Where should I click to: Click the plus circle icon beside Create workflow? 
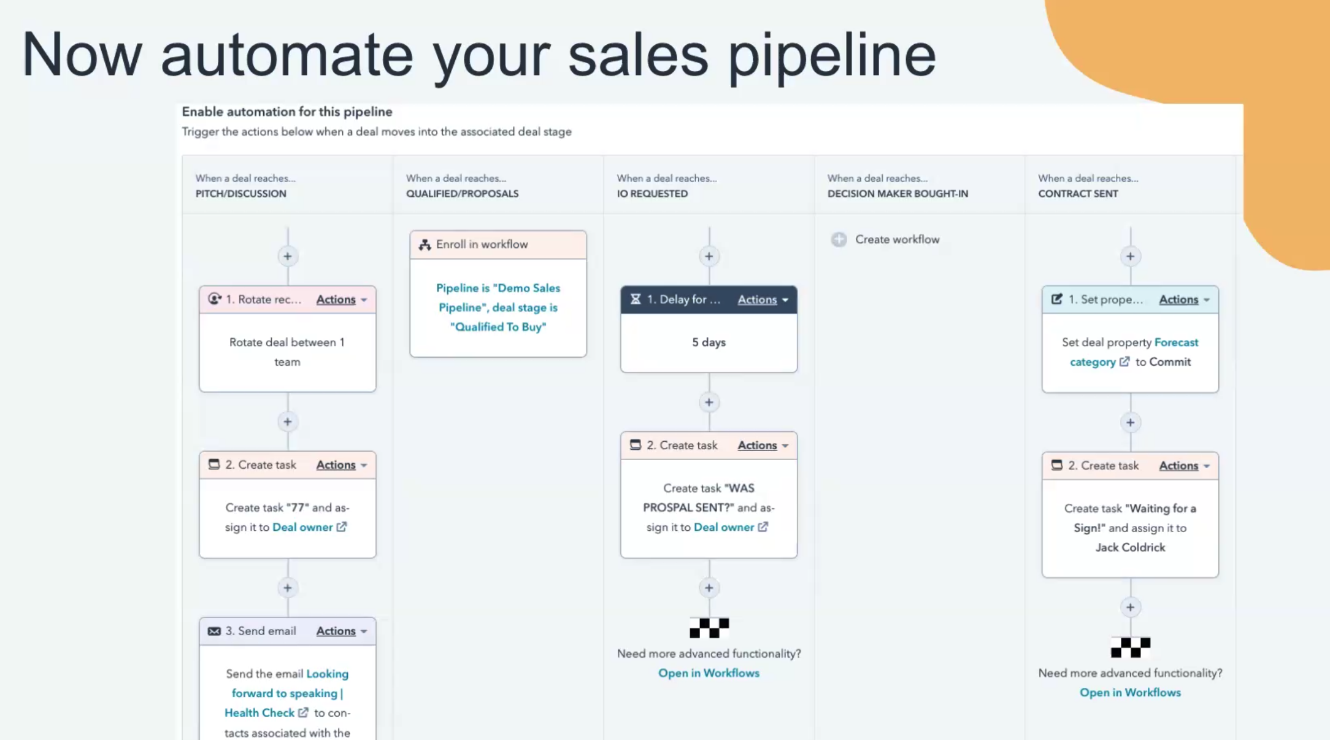pyautogui.click(x=839, y=239)
